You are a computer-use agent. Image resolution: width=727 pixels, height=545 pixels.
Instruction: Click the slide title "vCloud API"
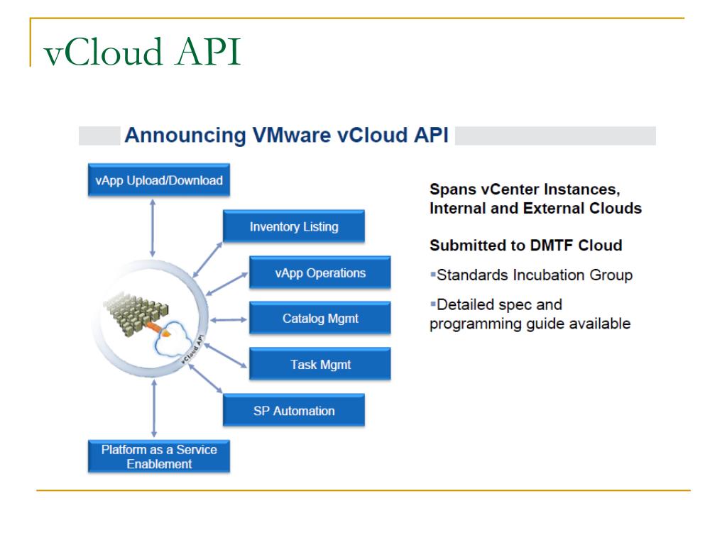pos(142,51)
